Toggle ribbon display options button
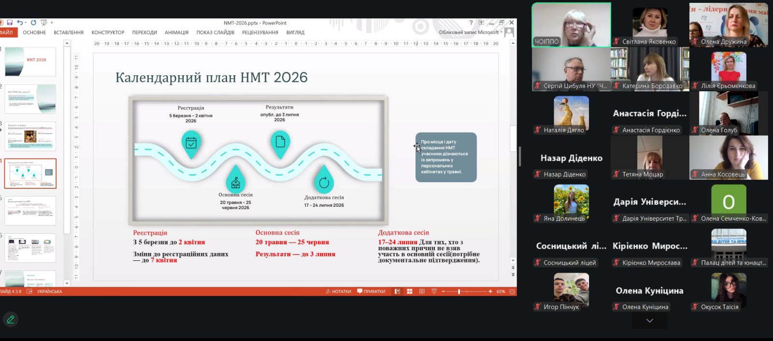773x341 pixels. pos(481,23)
